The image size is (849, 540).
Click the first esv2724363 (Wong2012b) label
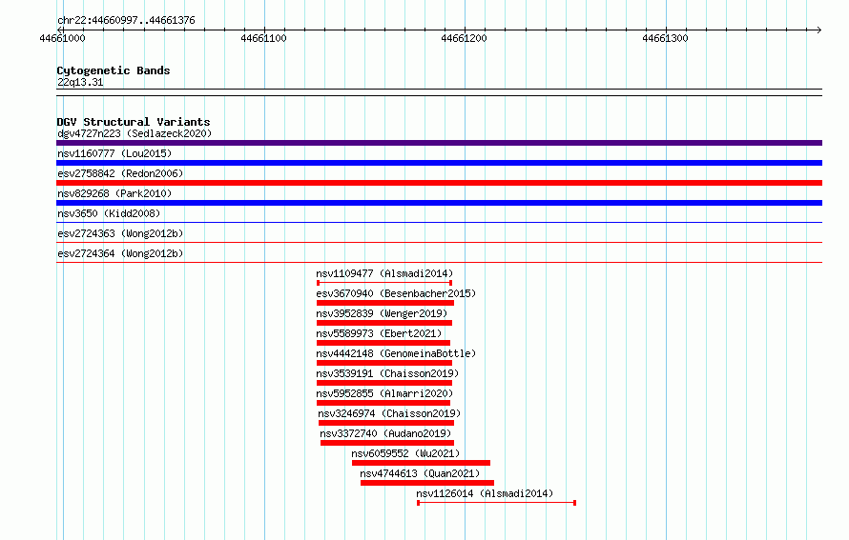pos(120,233)
